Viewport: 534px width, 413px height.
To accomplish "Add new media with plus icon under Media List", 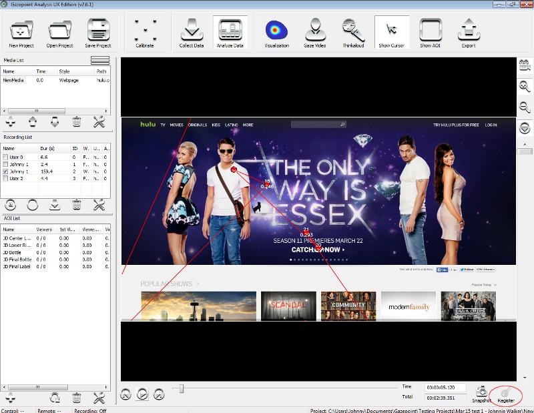I will click(x=11, y=121).
